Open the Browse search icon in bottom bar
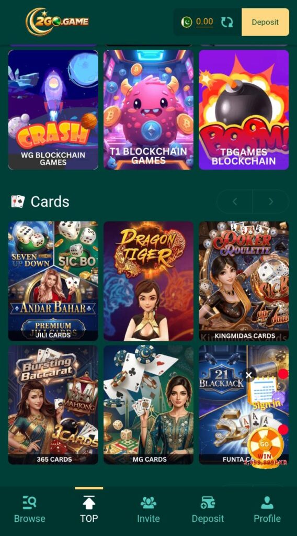Screen dimensions: 297x536 click(x=30, y=502)
